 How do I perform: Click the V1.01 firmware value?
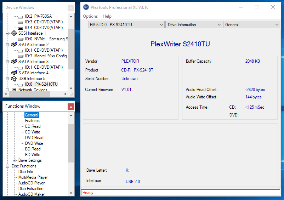click(126, 90)
